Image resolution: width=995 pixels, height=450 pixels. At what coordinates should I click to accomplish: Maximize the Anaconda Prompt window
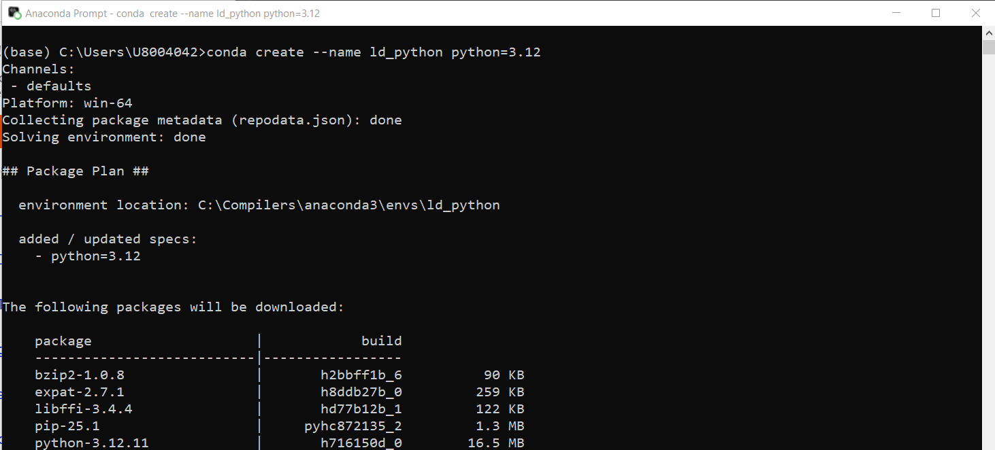coord(936,12)
